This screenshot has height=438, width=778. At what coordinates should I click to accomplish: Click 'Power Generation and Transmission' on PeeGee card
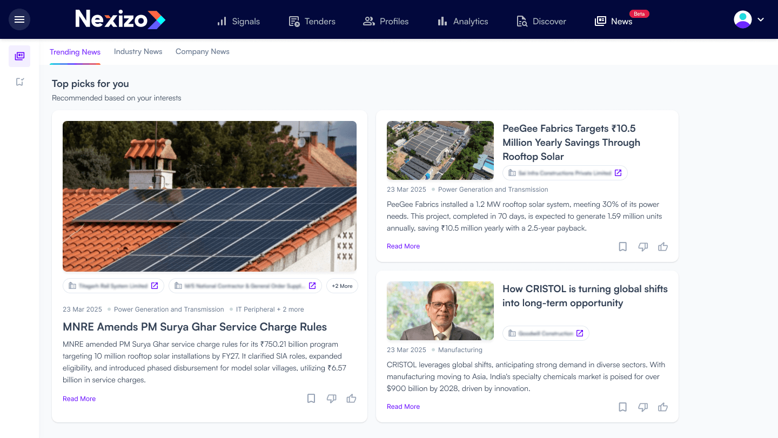pyautogui.click(x=493, y=190)
